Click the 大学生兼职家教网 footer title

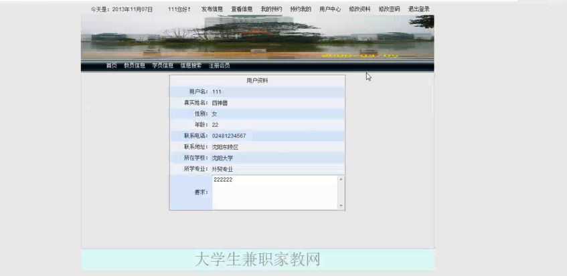258,259
